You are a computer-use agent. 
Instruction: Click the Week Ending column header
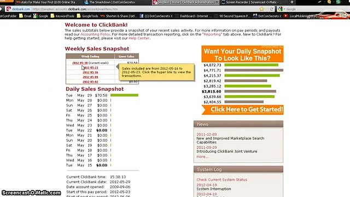(x=90, y=56)
